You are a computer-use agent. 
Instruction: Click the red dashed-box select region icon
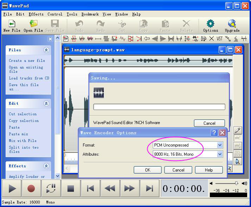[74, 39]
